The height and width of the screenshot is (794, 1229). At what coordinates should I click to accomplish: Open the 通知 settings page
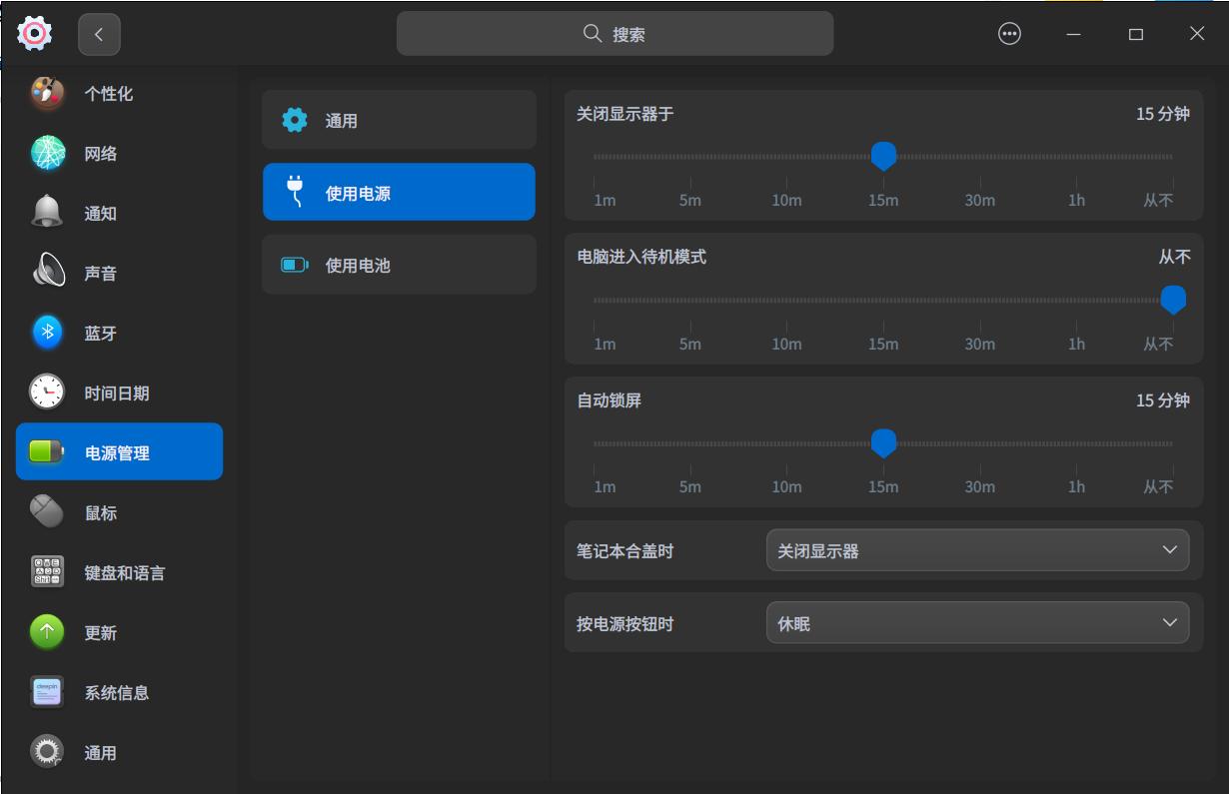(x=119, y=213)
